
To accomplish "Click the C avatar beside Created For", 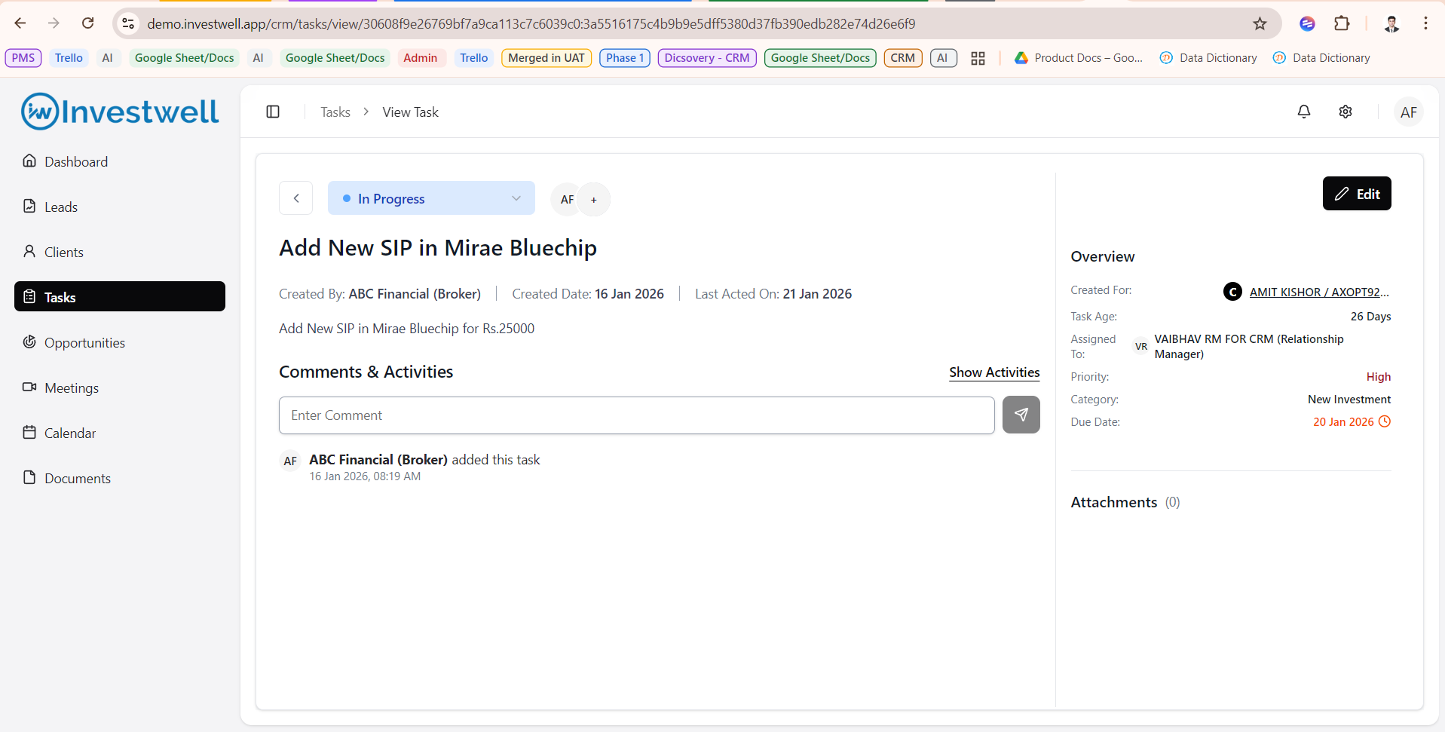I will (x=1232, y=292).
